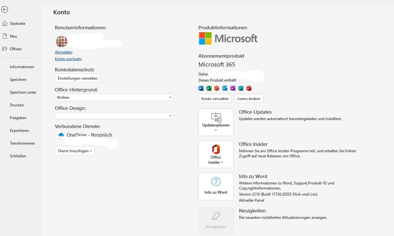
Task: Click the Konto wechseln link
Action: click(x=68, y=59)
